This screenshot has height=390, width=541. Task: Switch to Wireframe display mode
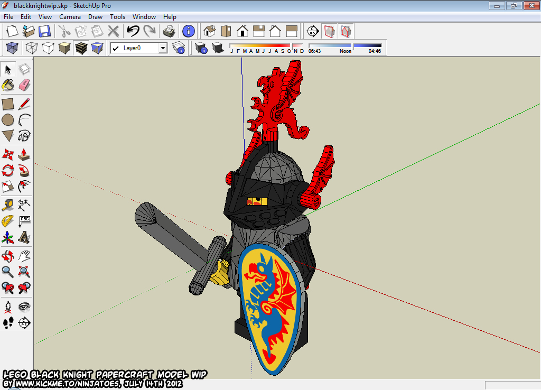pyautogui.click(x=30, y=48)
